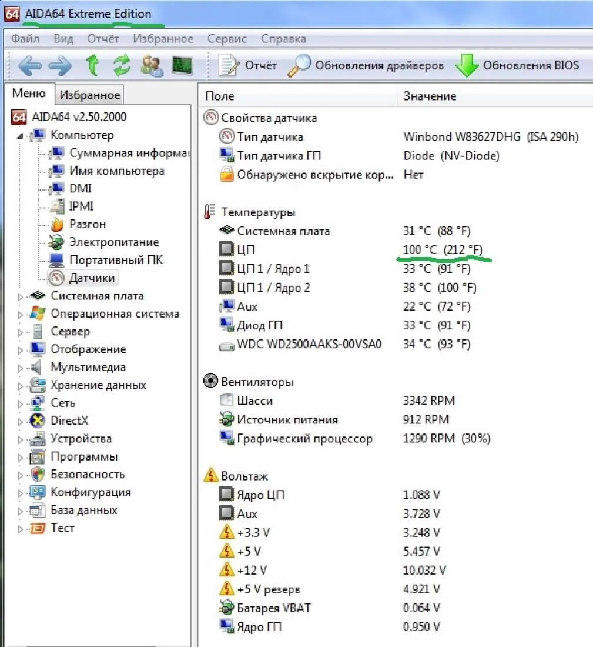Select the ЦП 100 °C (212 °F) value
Image resolution: width=593 pixels, height=647 pixels.
tap(443, 249)
